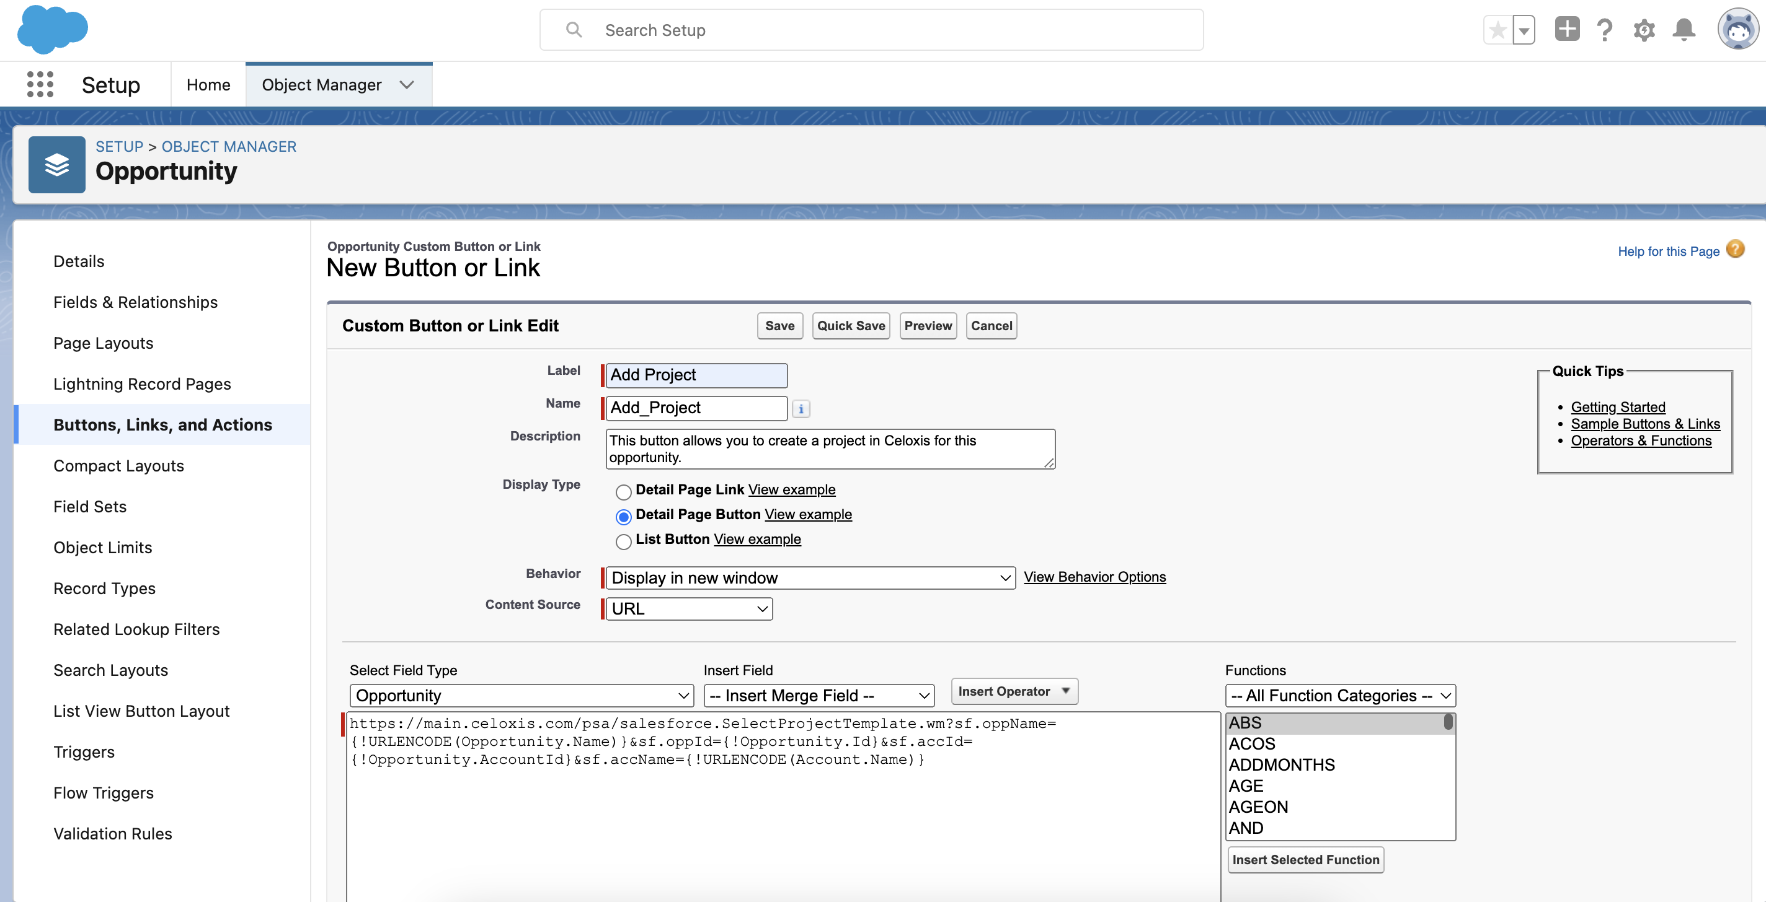
Task: Select Detail Page Link radio button
Action: 623,492
